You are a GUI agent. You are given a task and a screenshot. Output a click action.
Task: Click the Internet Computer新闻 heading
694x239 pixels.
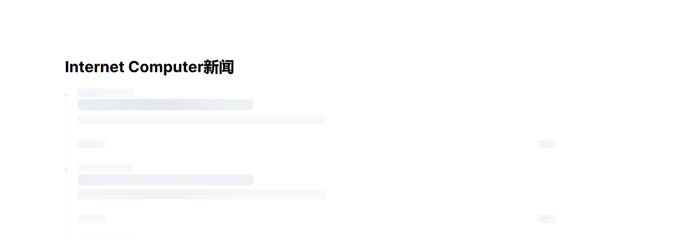point(149,67)
